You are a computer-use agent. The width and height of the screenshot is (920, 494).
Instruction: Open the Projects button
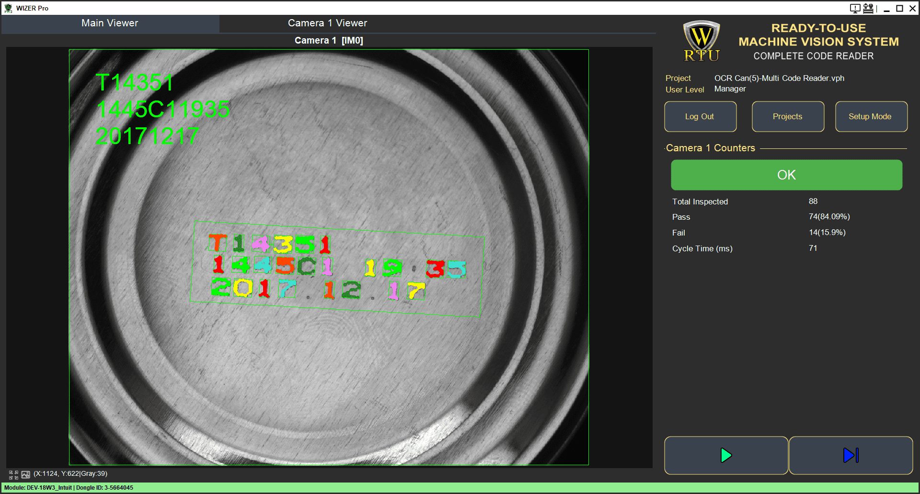click(x=788, y=116)
